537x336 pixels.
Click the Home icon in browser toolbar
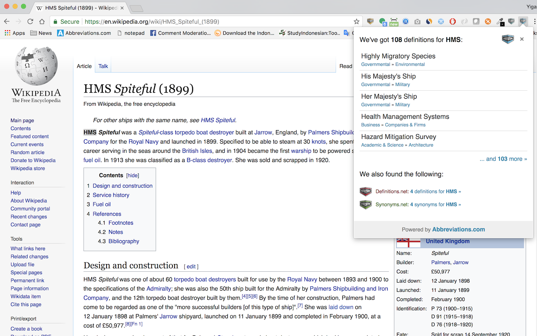point(42,21)
